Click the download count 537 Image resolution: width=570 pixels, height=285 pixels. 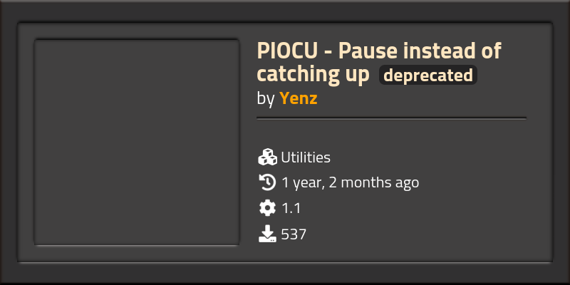294,234
